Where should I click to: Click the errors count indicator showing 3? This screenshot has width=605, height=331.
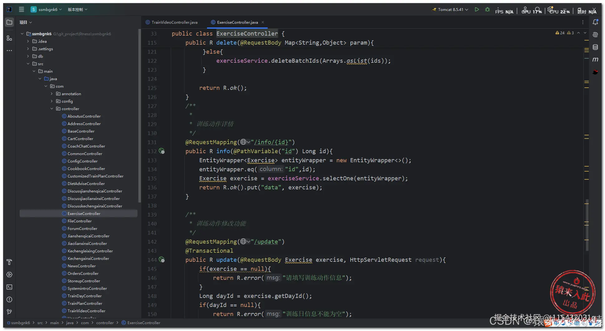point(571,33)
